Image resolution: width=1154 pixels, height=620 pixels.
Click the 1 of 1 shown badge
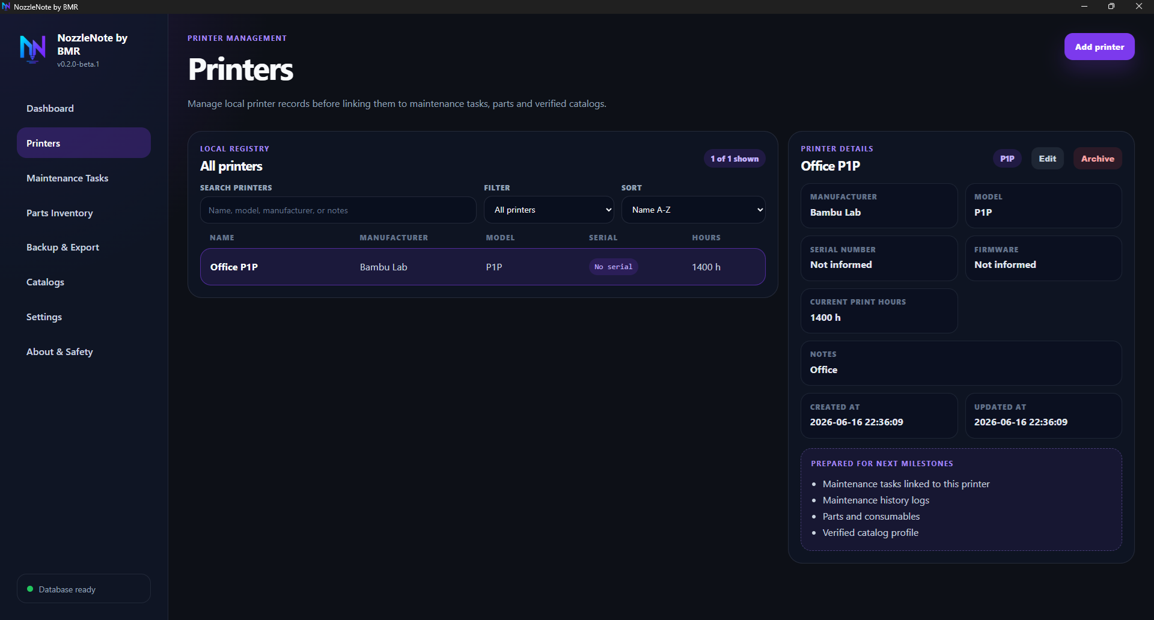coord(734,159)
